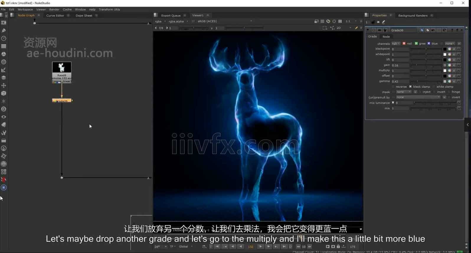Open the viewer 2D mode dropdown

click(x=344, y=28)
